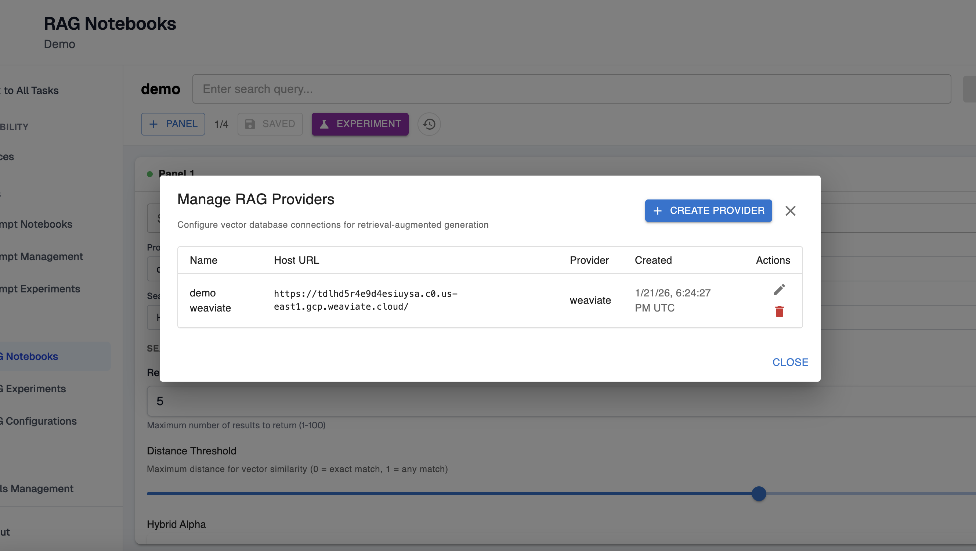Add a new panel with the + Panel button
Viewport: 976px width, 551px height.
point(173,124)
